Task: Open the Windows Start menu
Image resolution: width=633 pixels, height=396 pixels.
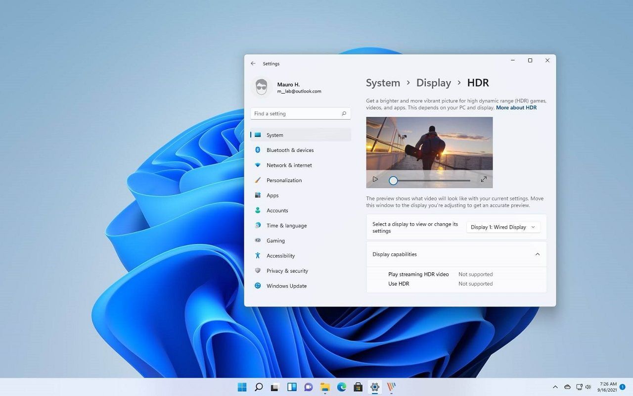Action: pyautogui.click(x=242, y=387)
